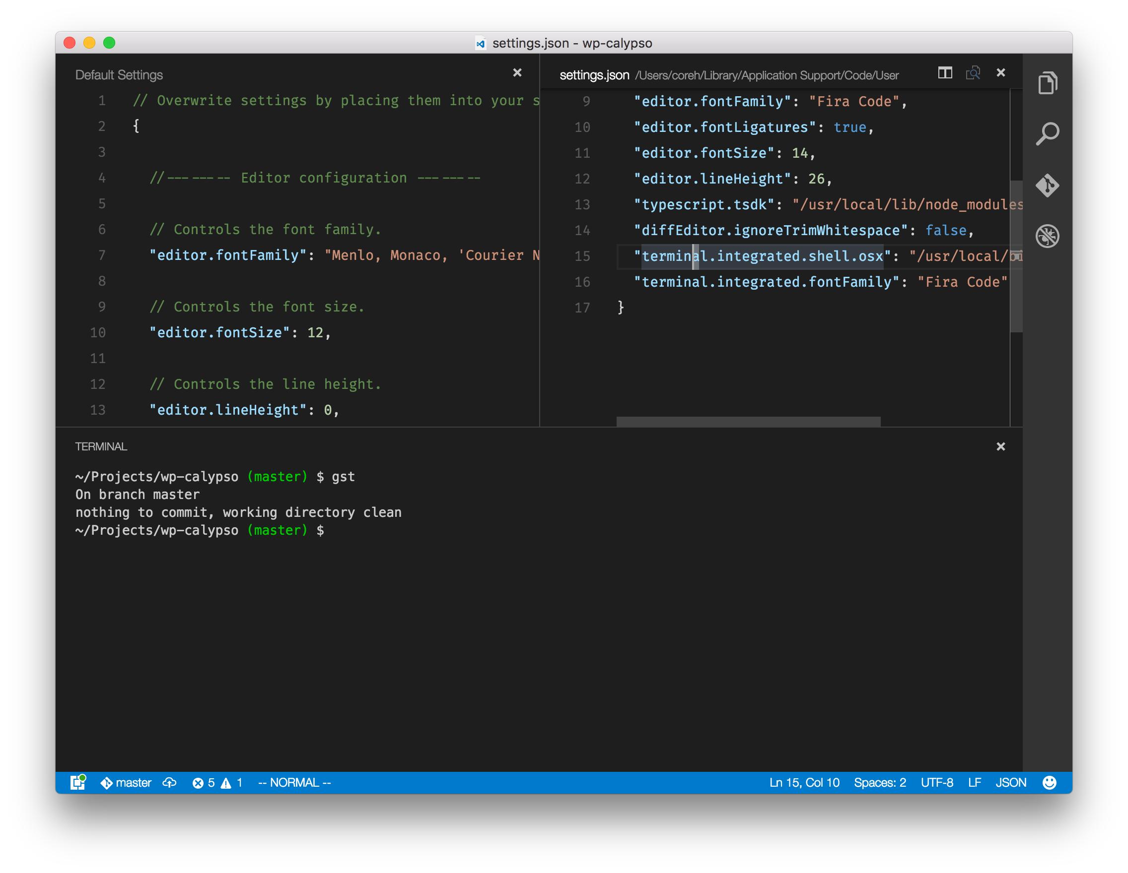Viewport: 1128px width, 873px height.
Task: Click the git branch icon in status bar
Action: (107, 782)
